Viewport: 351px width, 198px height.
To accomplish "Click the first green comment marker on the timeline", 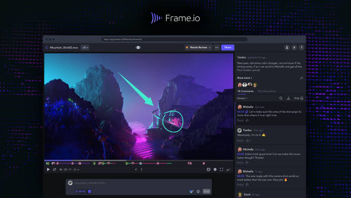I will [x=47, y=163].
